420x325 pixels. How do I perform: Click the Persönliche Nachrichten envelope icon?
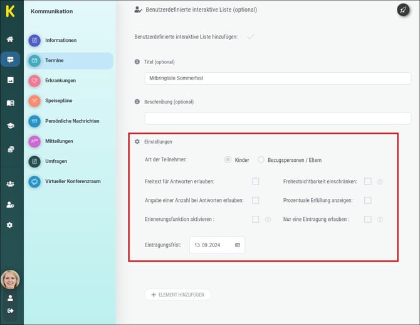tap(34, 121)
